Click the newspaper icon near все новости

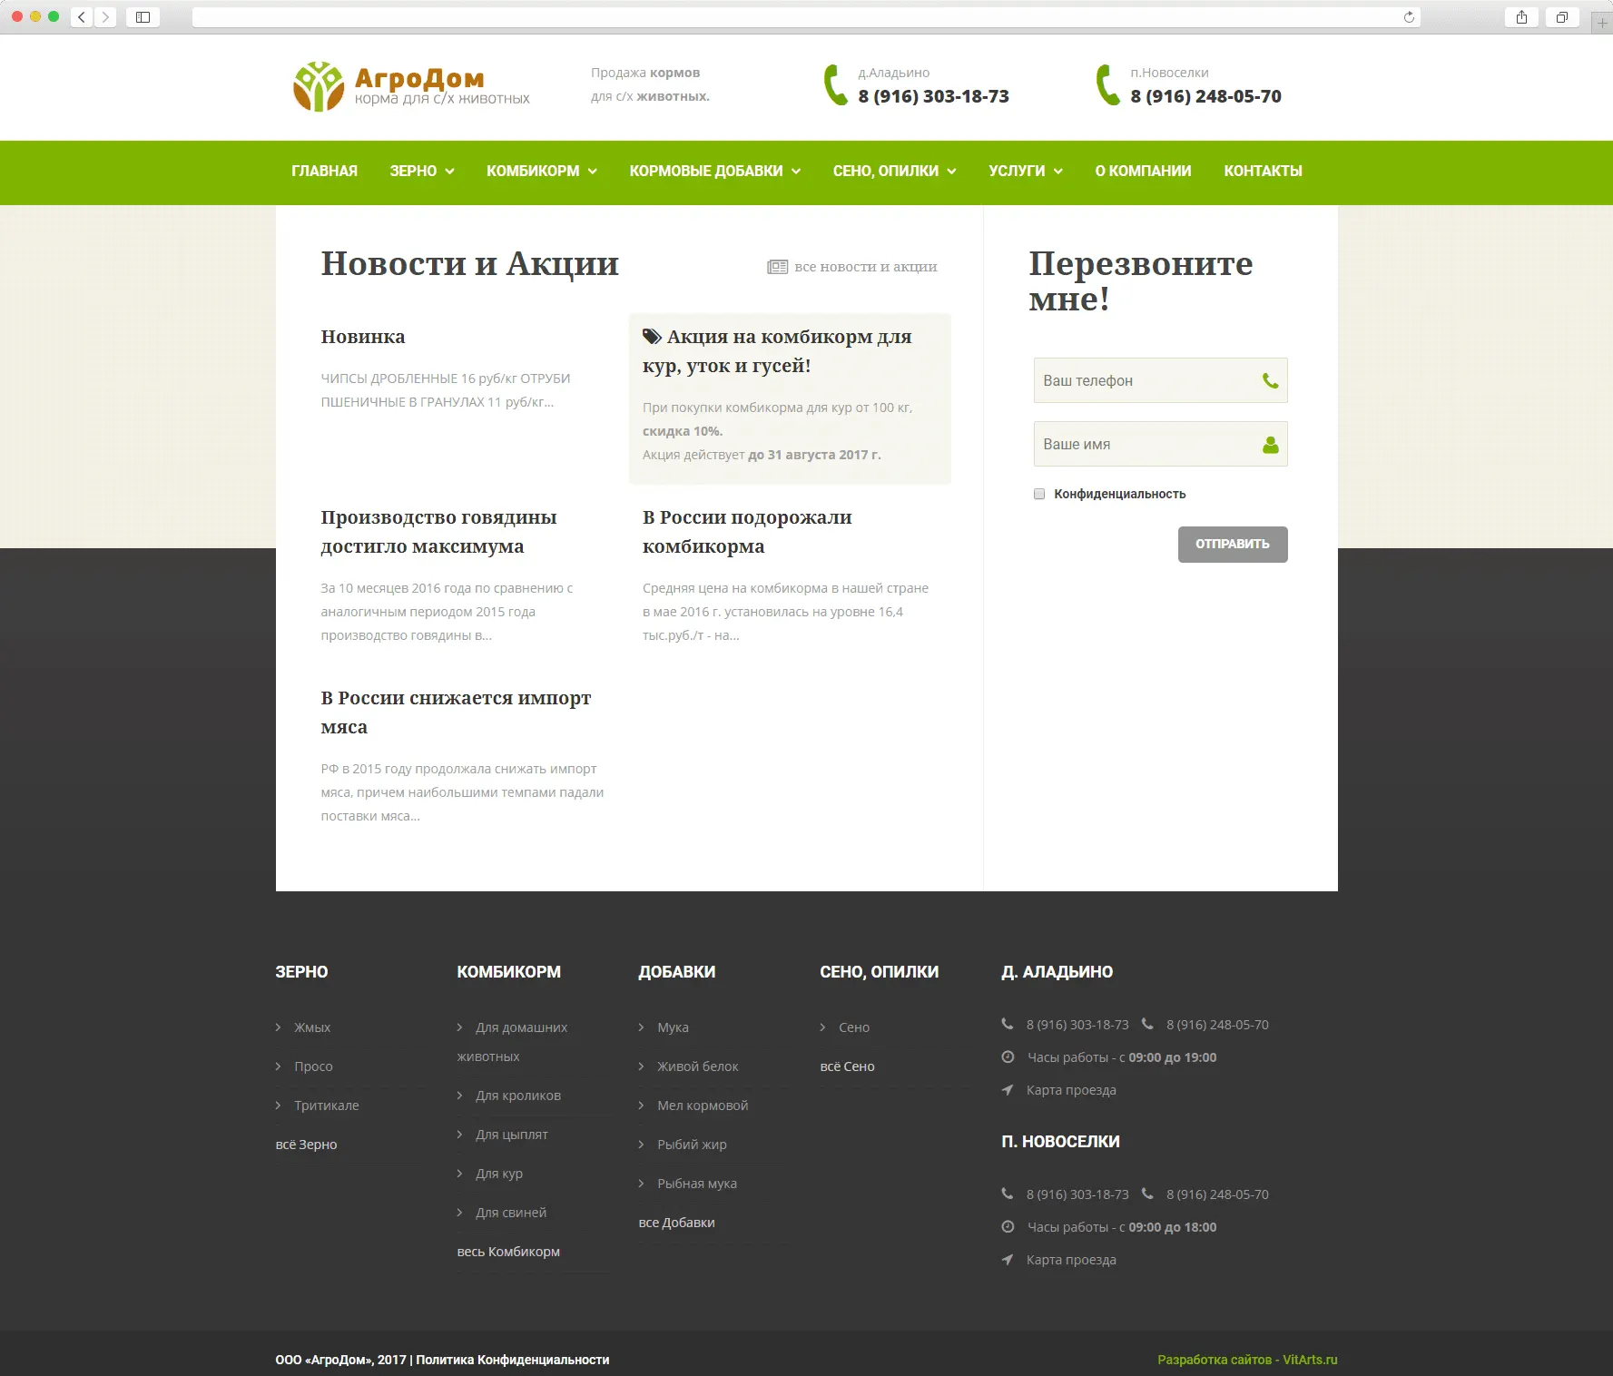(777, 267)
